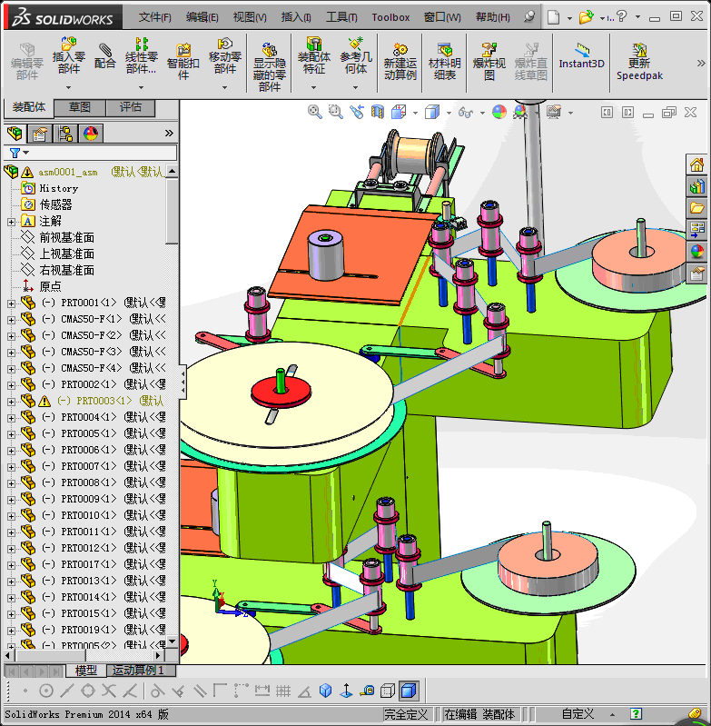
Task: Open New document icon in title bar
Action: (x=553, y=17)
